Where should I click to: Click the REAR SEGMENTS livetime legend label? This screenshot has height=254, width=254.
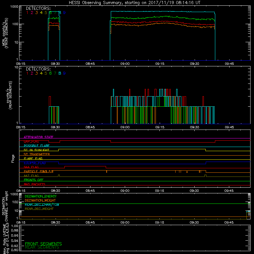click(42, 247)
